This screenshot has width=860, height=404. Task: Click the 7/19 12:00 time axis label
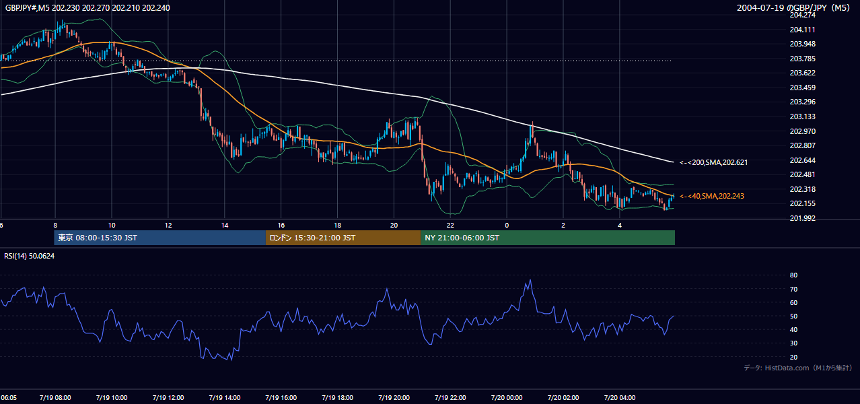point(167,398)
